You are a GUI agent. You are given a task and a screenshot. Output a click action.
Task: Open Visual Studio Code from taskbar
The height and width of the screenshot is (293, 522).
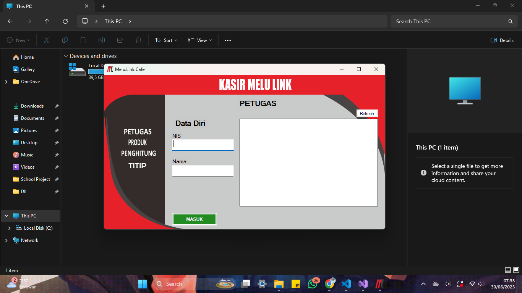tap(346, 284)
